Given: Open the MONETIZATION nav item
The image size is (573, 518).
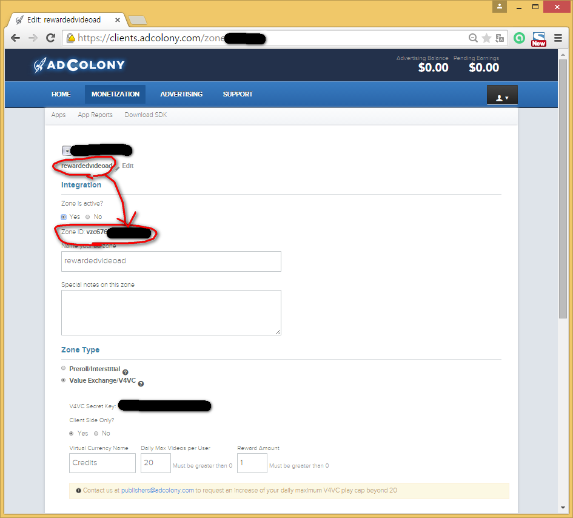Looking at the screenshot, I should coord(115,94).
